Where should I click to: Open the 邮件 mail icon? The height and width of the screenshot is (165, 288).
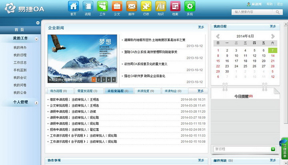click(x=132, y=6)
